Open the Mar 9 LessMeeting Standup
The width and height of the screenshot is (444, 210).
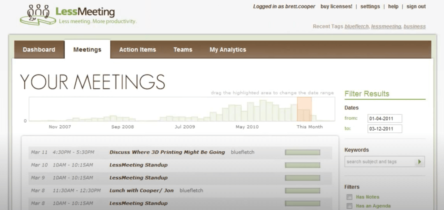[x=138, y=178]
